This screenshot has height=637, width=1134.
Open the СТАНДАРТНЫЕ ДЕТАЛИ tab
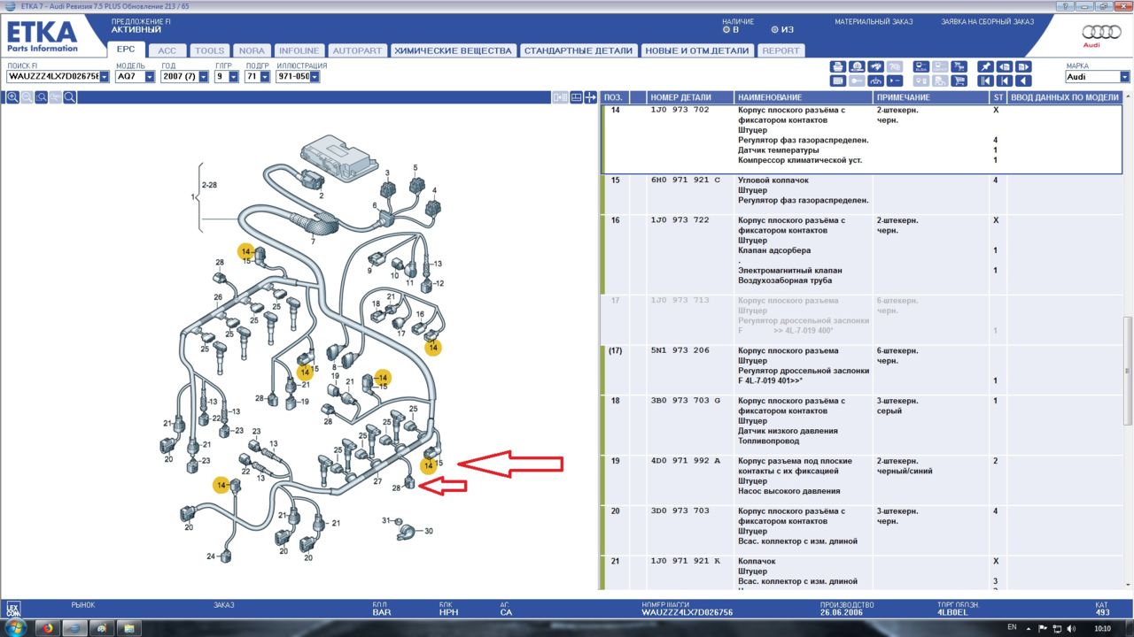click(579, 50)
